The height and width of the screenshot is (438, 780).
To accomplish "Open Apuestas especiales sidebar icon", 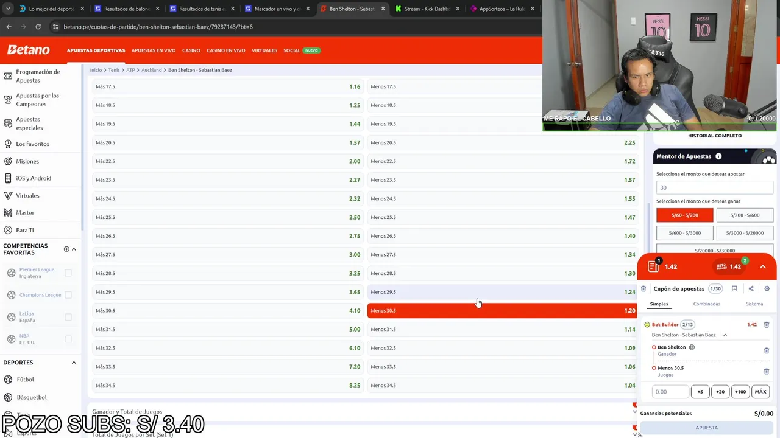I will [8, 123].
